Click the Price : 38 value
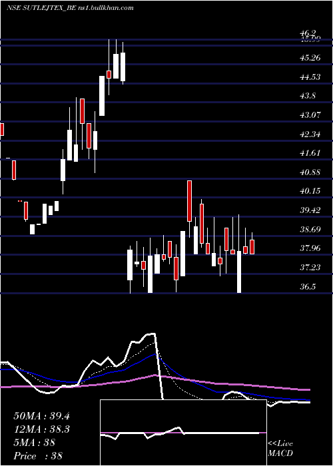Viewport: 333px width, 466px height. coord(38,455)
